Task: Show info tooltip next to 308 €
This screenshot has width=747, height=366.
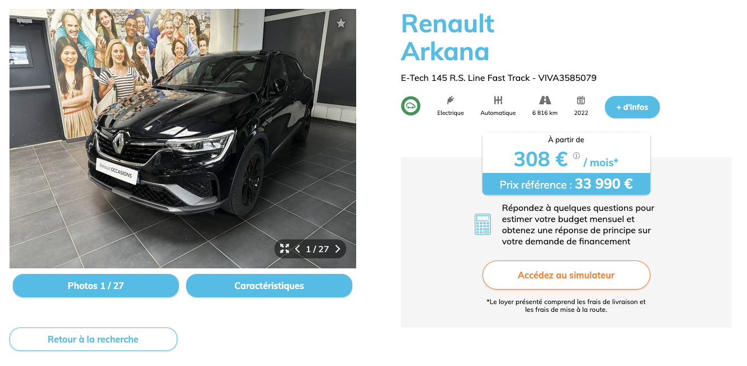Action: [576, 156]
